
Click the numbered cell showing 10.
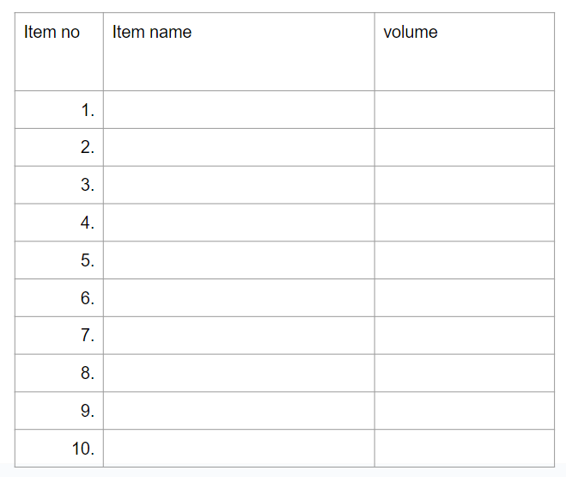click(x=59, y=449)
